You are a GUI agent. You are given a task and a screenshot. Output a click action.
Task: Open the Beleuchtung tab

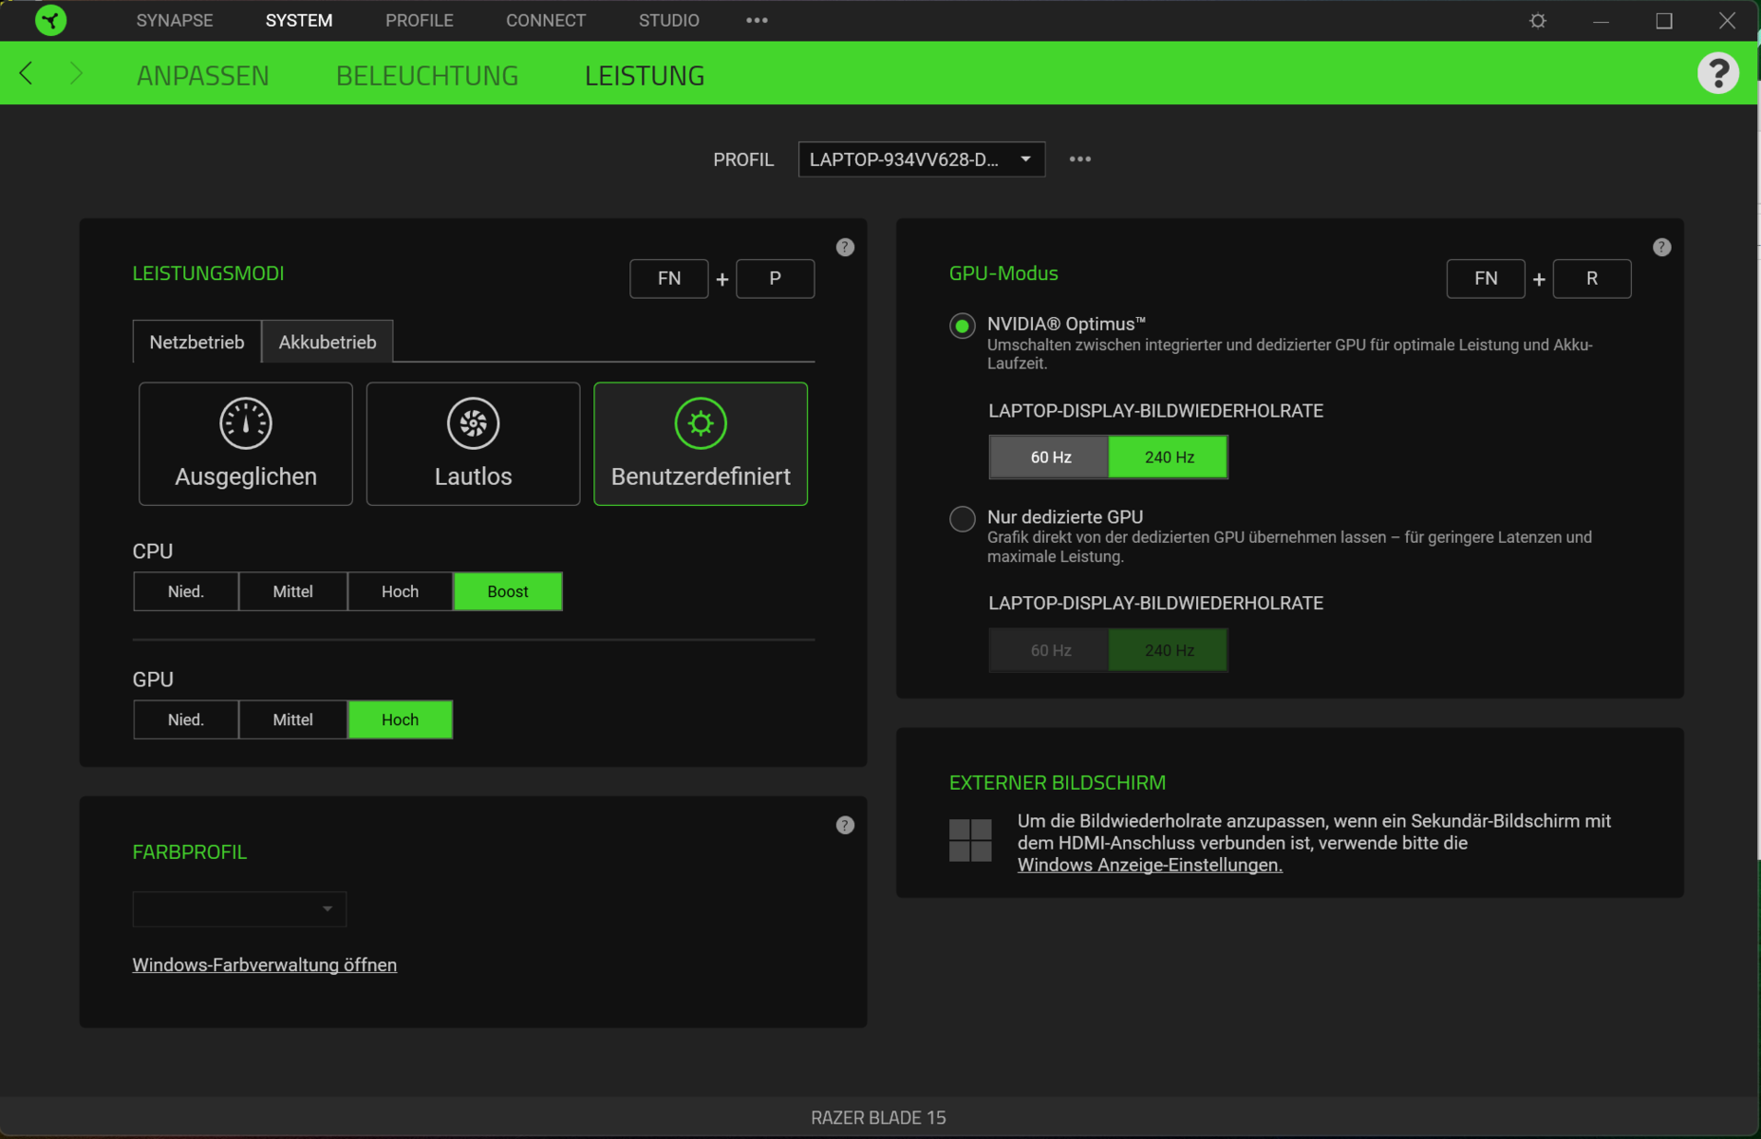pyautogui.click(x=426, y=76)
